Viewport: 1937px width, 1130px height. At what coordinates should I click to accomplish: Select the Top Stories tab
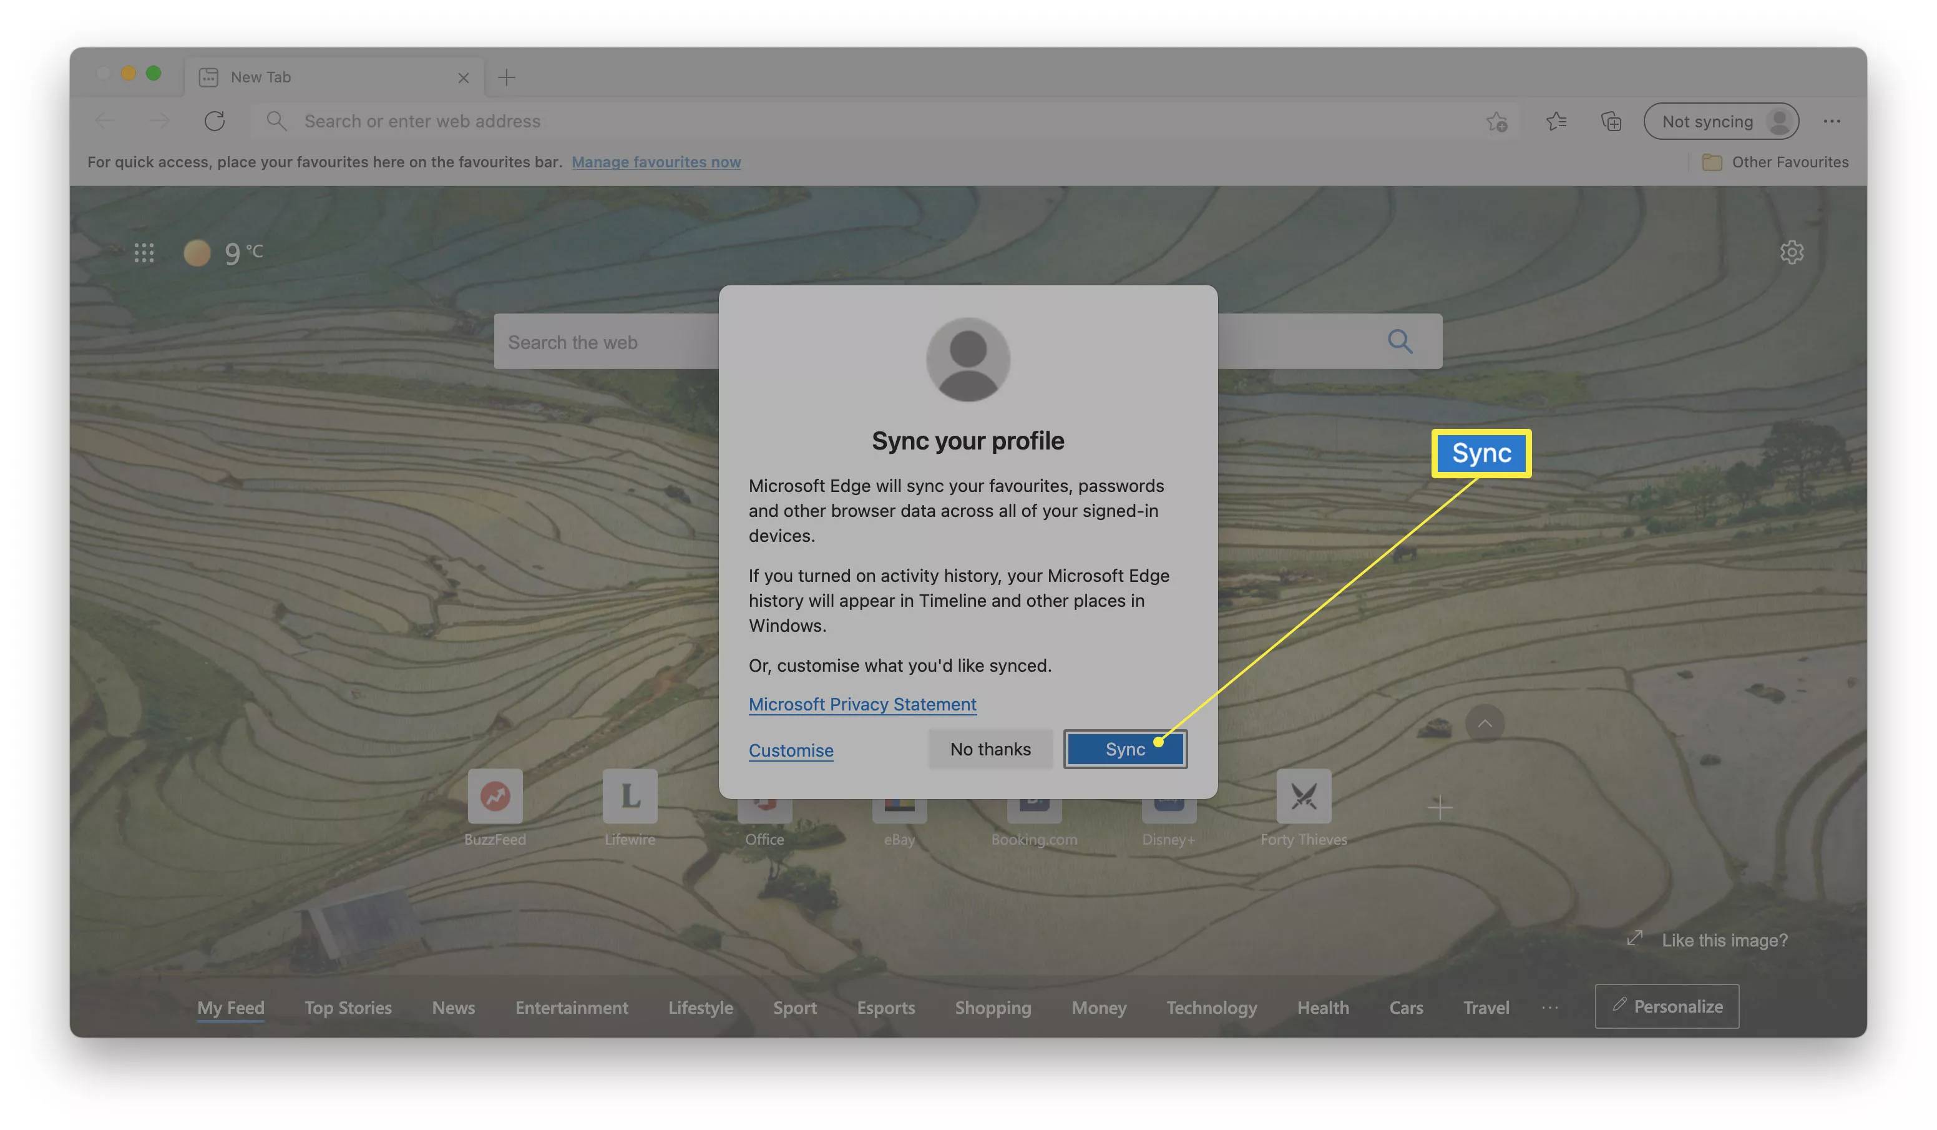pyautogui.click(x=348, y=1006)
